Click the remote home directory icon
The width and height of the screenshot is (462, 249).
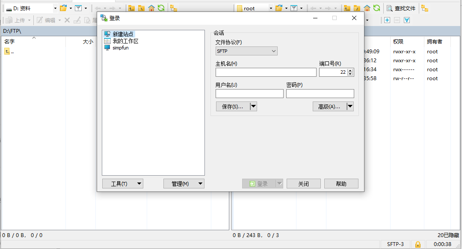click(367, 8)
